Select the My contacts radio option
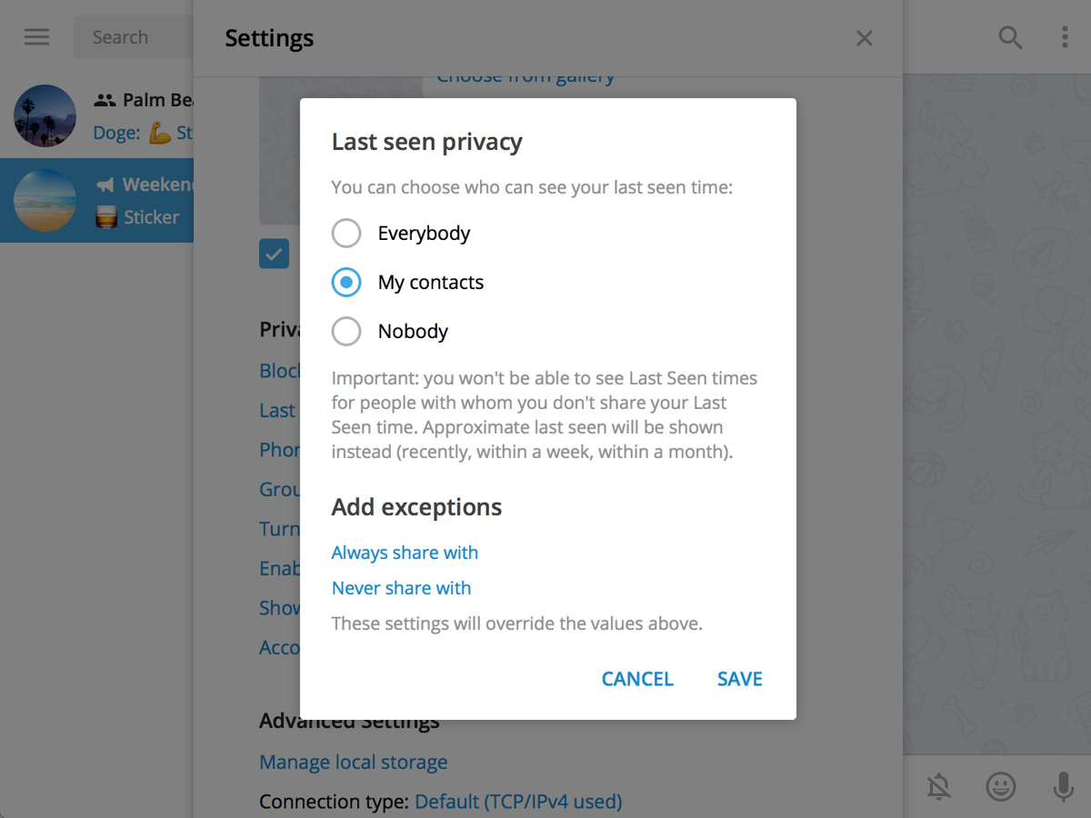This screenshot has width=1091, height=818. point(346,283)
